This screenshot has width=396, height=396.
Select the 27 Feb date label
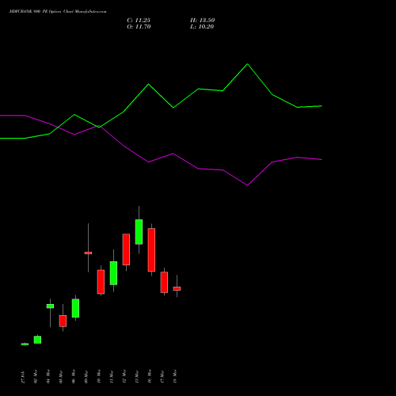click(x=23, y=377)
